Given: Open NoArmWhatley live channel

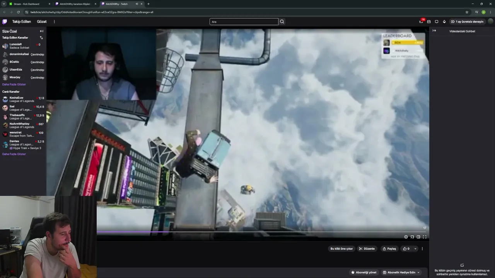Looking at the screenshot, I should point(23,125).
